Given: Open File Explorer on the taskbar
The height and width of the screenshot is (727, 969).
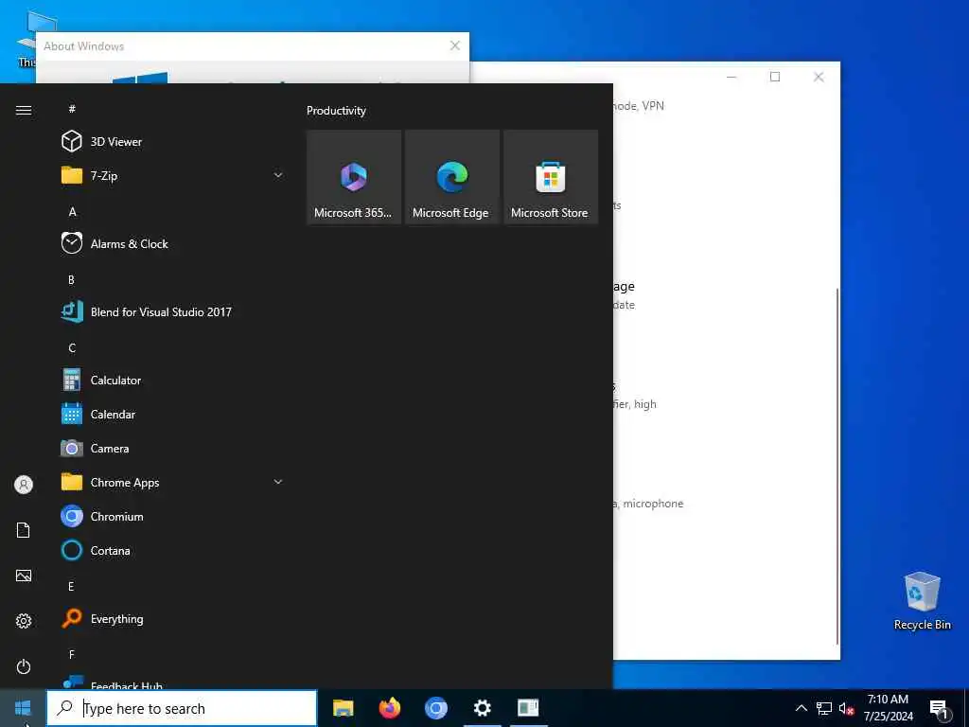Looking at the screenshot, I should [343, 708].
